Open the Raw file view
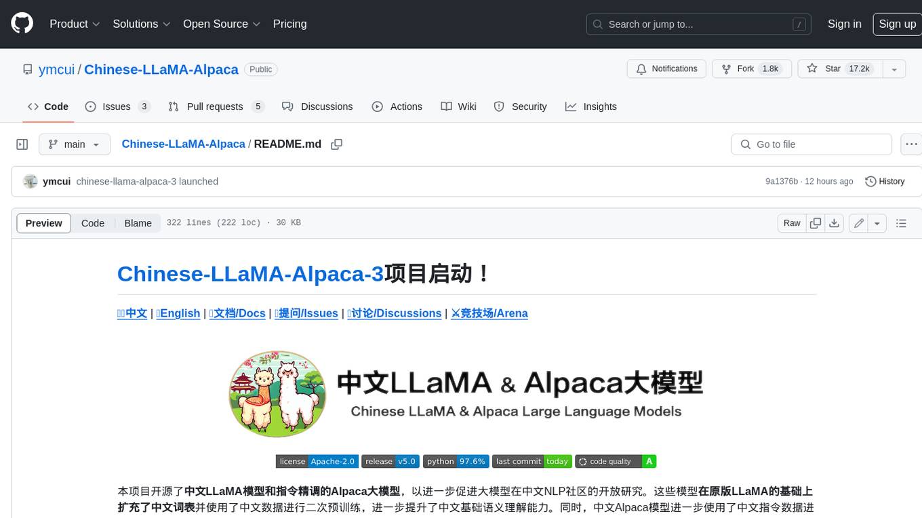 792,223
